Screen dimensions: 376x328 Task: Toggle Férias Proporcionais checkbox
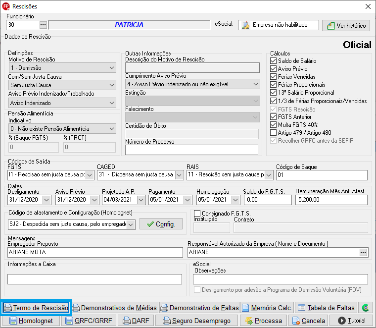point(274,85)
